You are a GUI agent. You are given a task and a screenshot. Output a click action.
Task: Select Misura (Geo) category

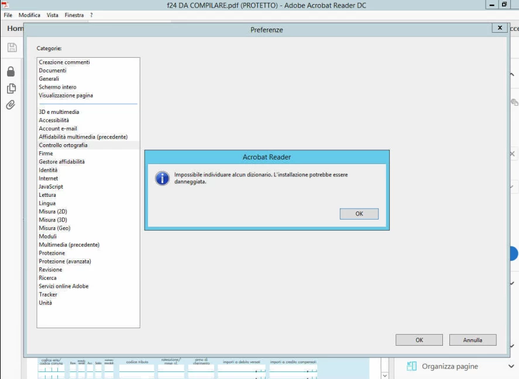click(x=88, y=228)
